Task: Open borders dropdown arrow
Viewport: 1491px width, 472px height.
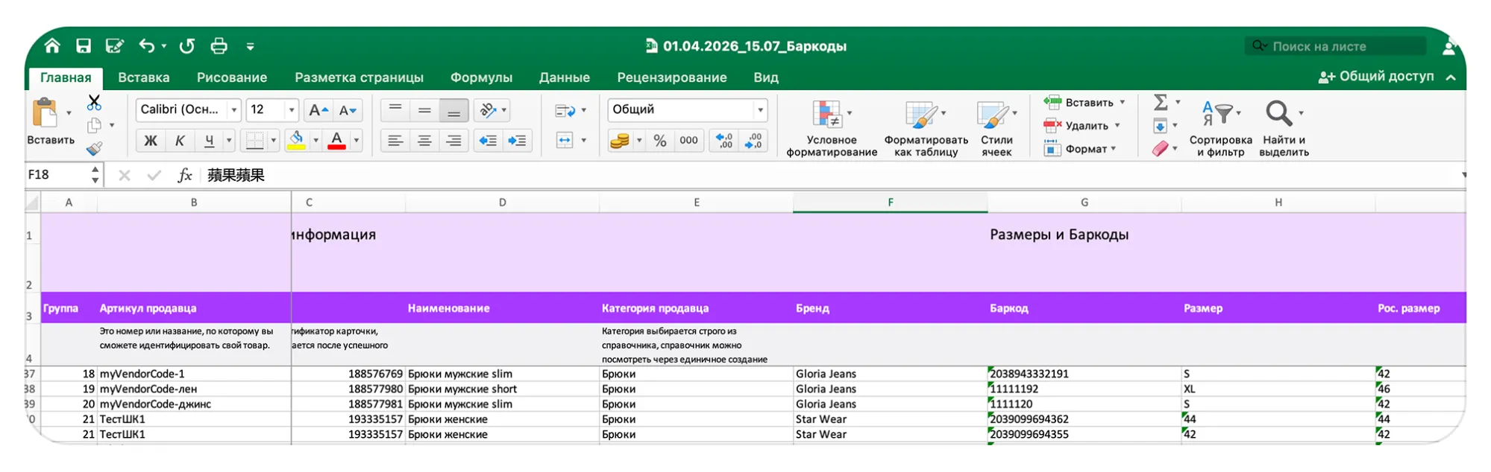Action: point(274,141)
